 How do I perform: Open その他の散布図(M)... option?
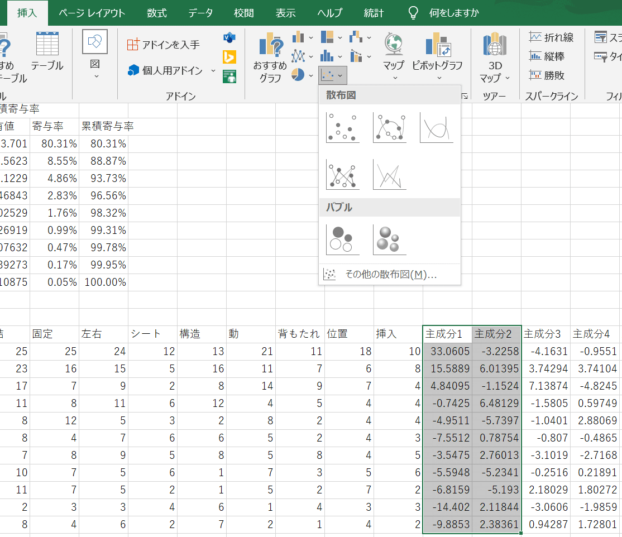click(x=390, y=275)
